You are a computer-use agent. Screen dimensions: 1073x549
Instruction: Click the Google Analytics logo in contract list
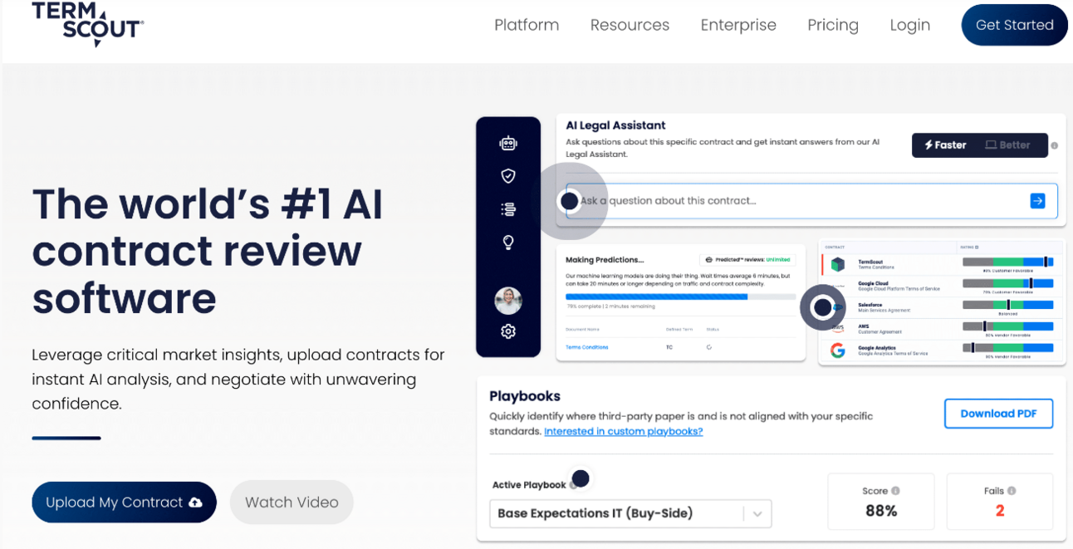(x=838, y=350)
